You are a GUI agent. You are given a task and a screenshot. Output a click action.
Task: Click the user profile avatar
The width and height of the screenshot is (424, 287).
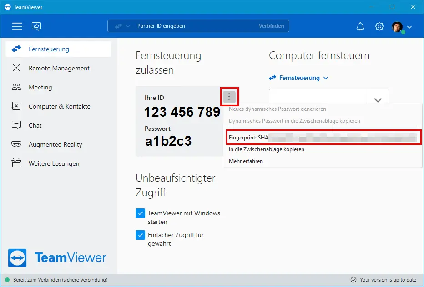(x=397, y=27)
